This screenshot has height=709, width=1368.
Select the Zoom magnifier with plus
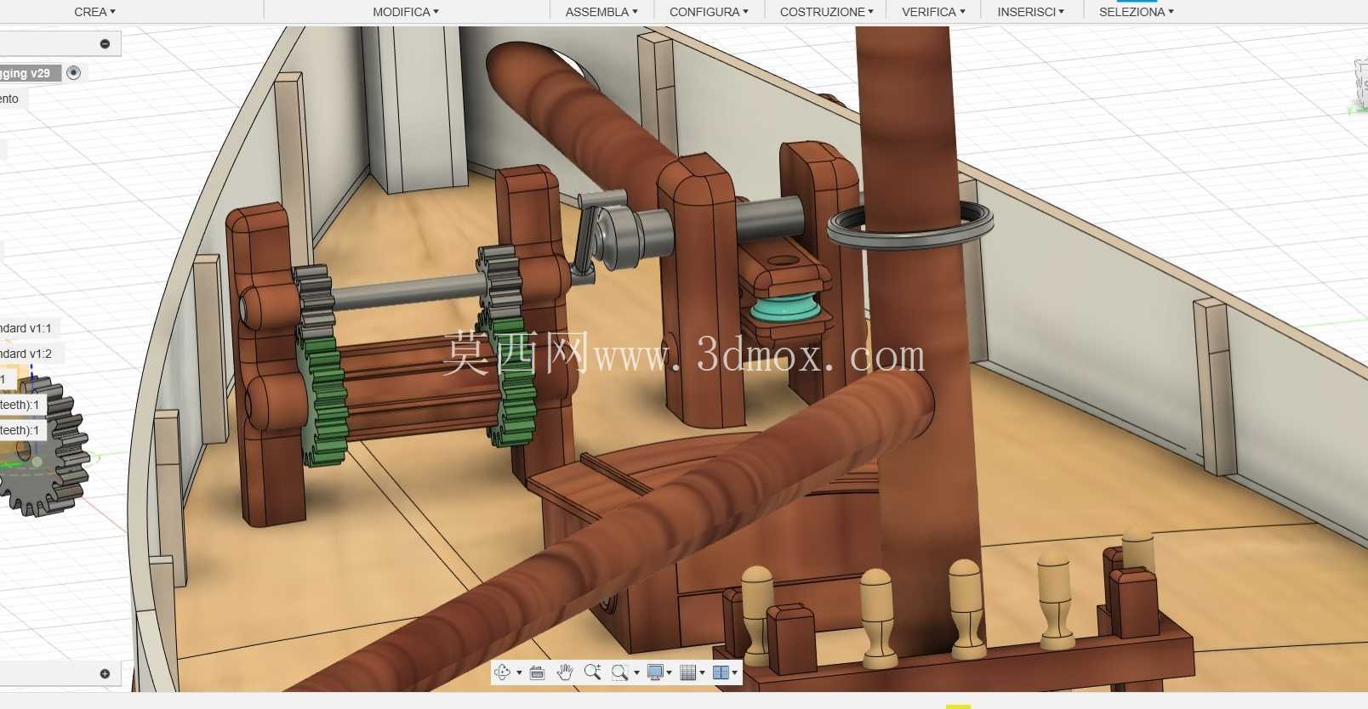[593, 672]
